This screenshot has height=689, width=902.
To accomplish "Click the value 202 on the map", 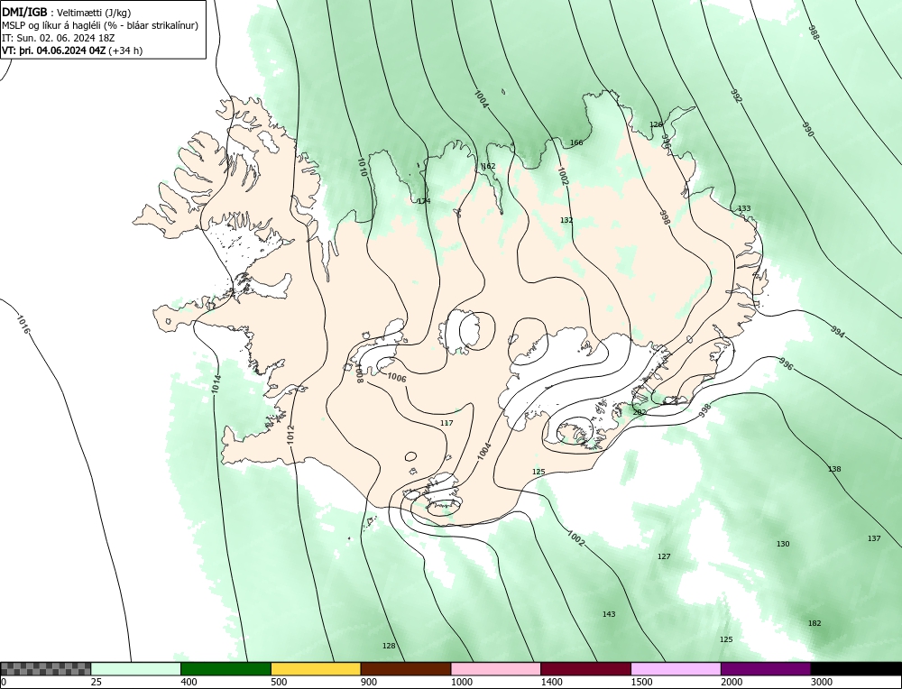I will (640, 412).
